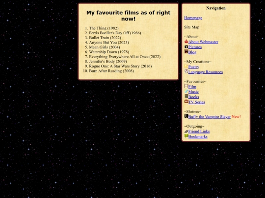Image resolution: width=265 pixels, height=198 pixels.
Task: Click the film strip icon beside Film
Action: point(186,86)
